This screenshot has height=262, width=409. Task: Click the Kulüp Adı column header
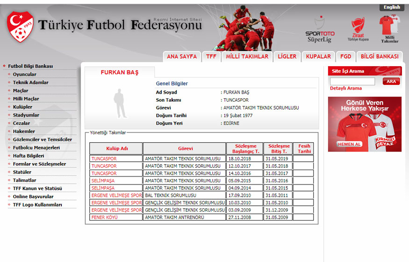(x=116, y=149)
